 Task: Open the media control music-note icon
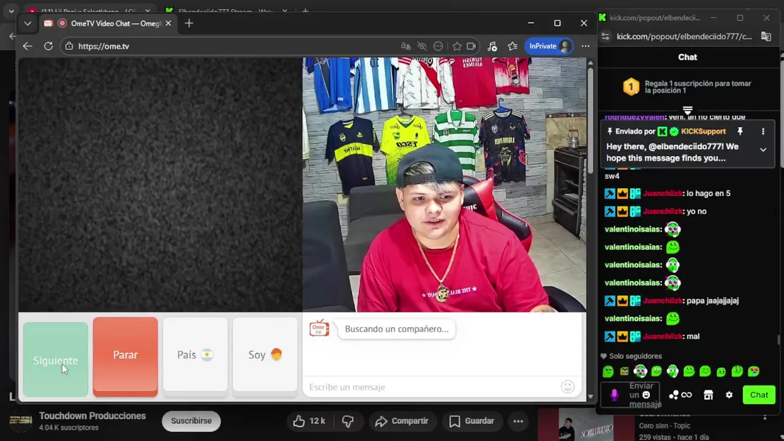coord(492,46)
